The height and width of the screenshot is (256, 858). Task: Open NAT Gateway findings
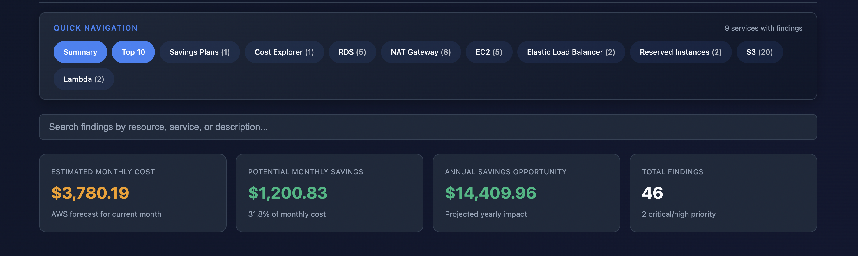[421, 52]
